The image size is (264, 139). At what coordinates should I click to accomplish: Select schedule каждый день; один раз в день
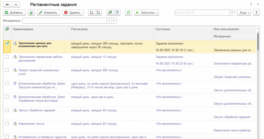[x=92, y=97]
